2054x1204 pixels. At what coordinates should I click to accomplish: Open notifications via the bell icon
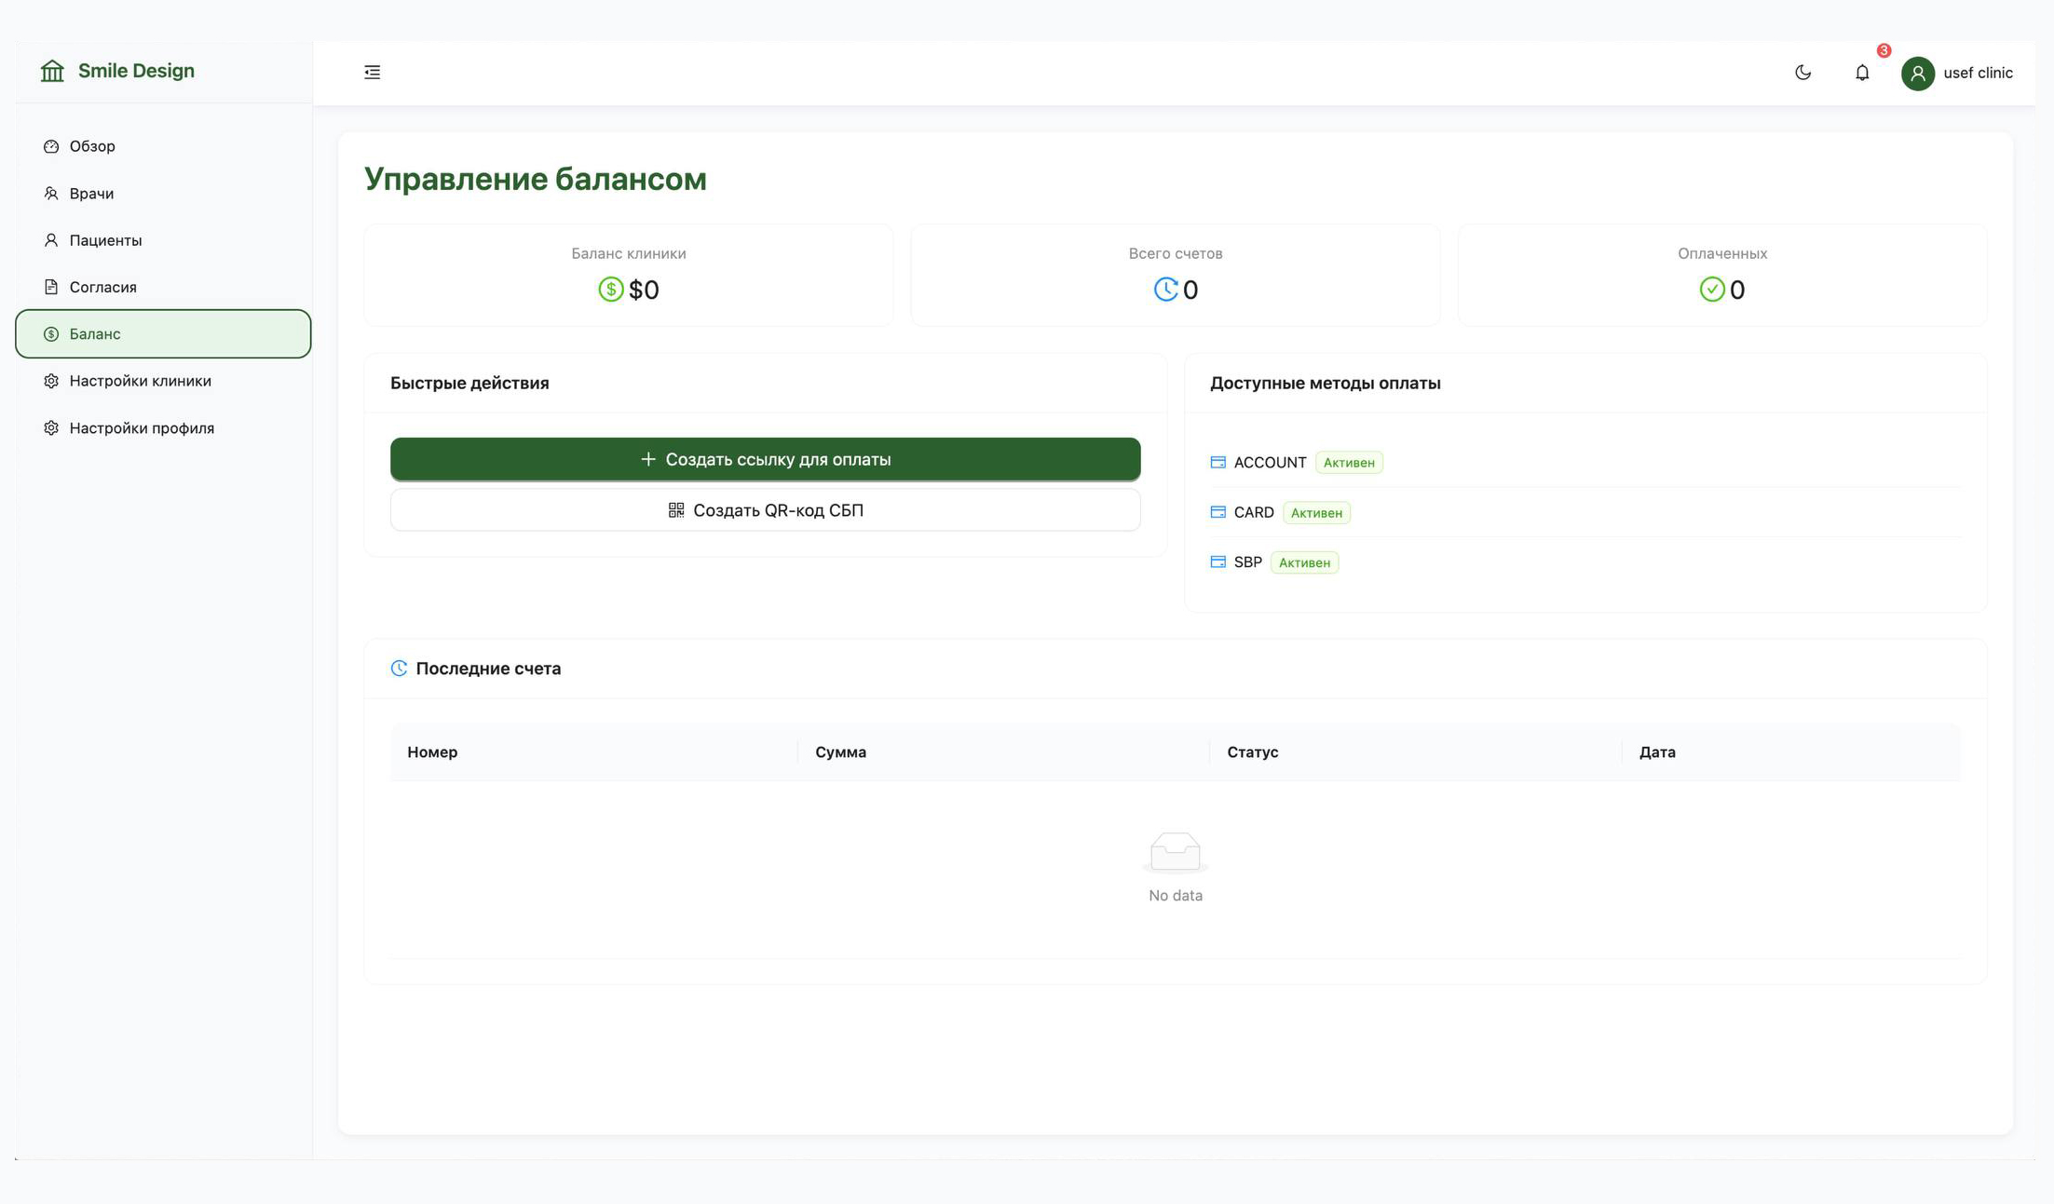(x=1861, y=73)
